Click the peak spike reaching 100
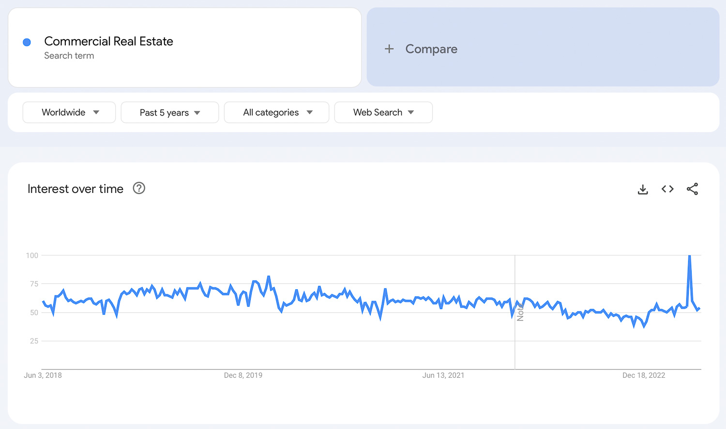Viewport: 726px width, 429px height. click(x=689, y=256)
